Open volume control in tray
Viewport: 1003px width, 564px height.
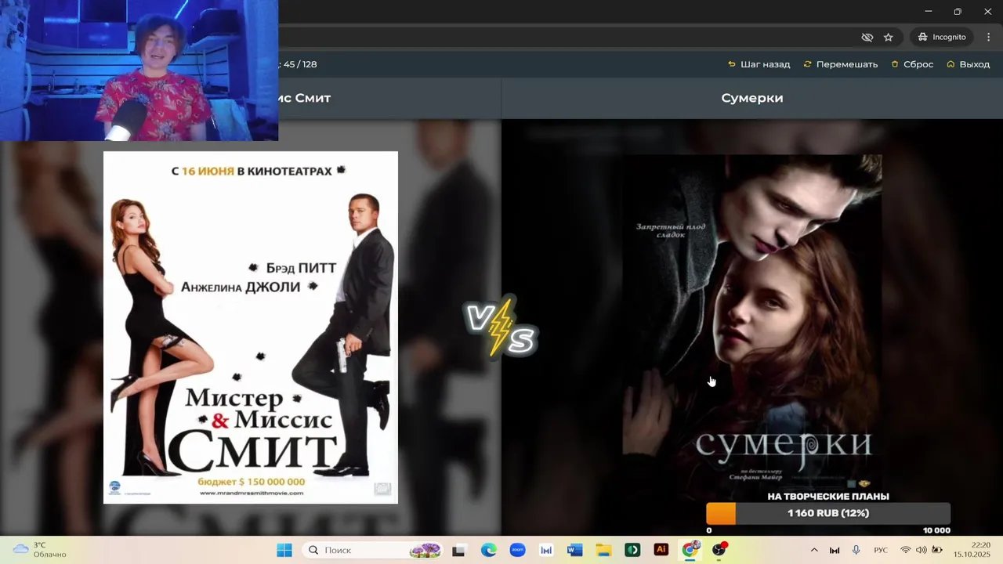pos(922,550)
